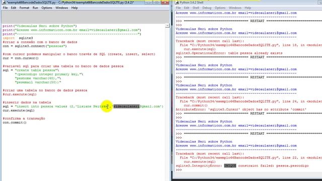Image resolution: width=322 pixels, height=181 pixels.
Task: Click the 'pesnome varchar(40)' line
Action: click(x=38, y=78)
